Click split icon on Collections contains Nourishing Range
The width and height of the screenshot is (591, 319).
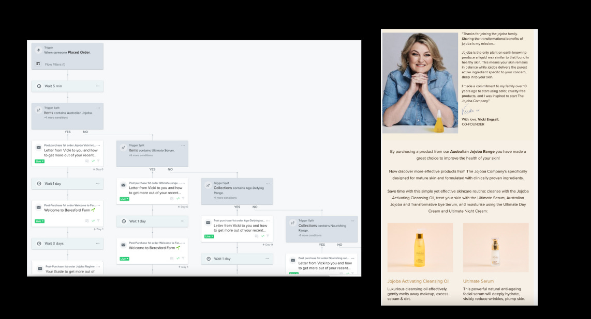pyautogui.click(x=292, y=223)
